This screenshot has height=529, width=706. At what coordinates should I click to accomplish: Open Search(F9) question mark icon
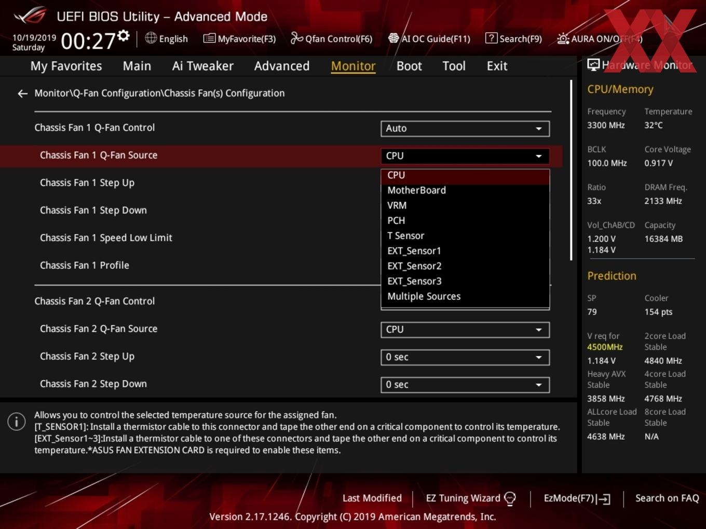[491, 38]
